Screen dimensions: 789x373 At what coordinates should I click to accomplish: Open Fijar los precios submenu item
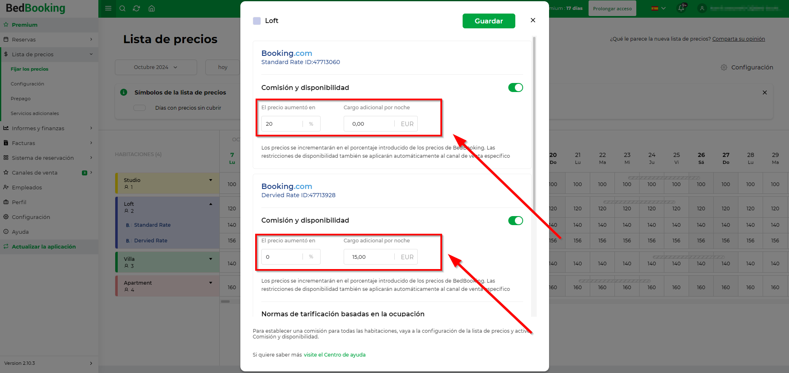point(30,69)
